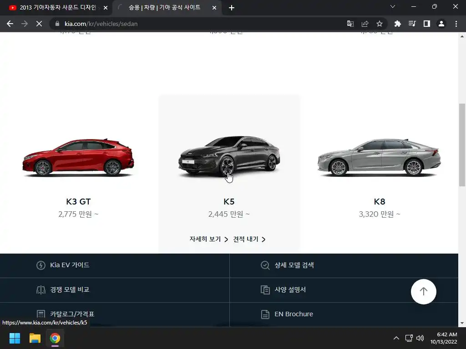The width and height of the screenshot is (466, 349).
Task: Open the network tray icon
Action: pyautogui.click(x=409, y=338)
